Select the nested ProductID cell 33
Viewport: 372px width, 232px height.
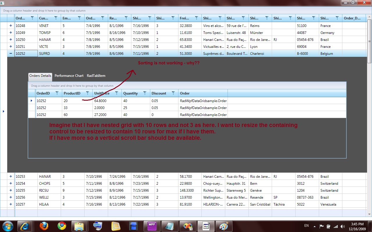click(x=77, y=108)
